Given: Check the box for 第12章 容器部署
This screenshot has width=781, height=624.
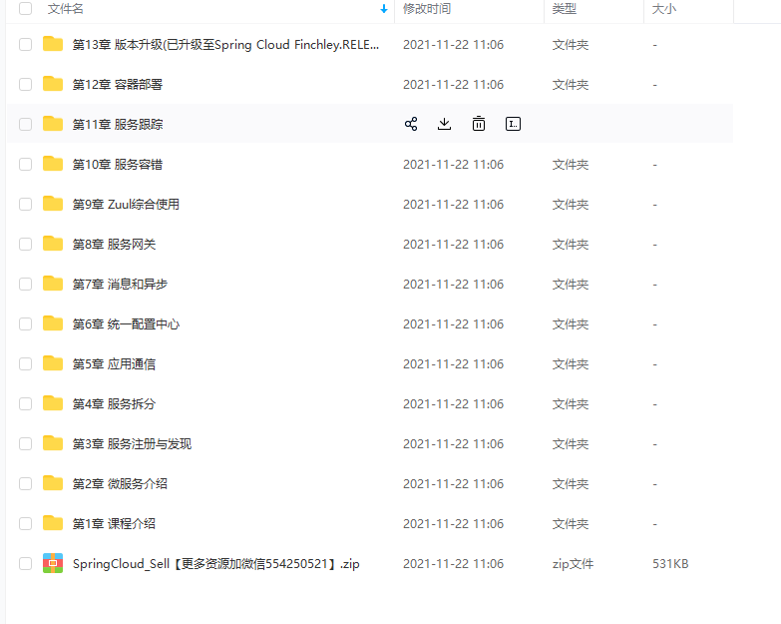Looking at the screenshot, I should 25,84.
